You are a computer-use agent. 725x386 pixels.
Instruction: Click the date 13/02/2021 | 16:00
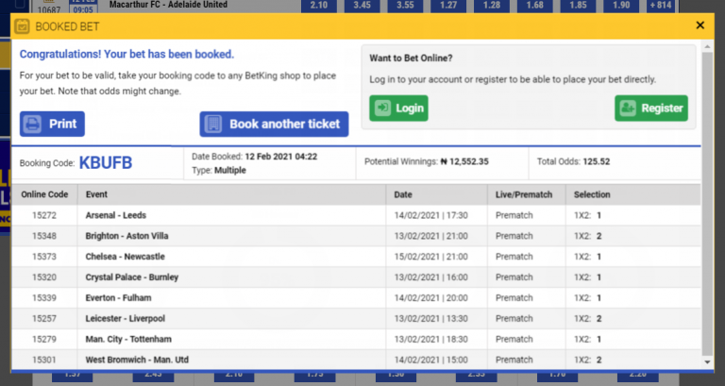pyautogui.click(x=430, y=277)
